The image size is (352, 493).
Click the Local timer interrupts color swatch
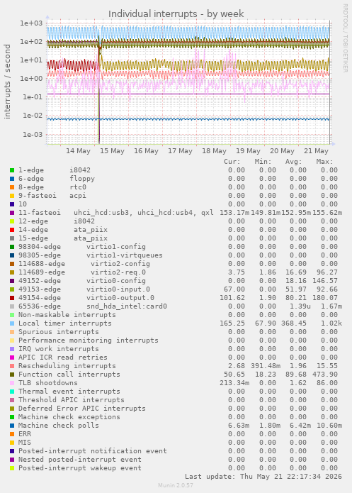coord(12,323)
